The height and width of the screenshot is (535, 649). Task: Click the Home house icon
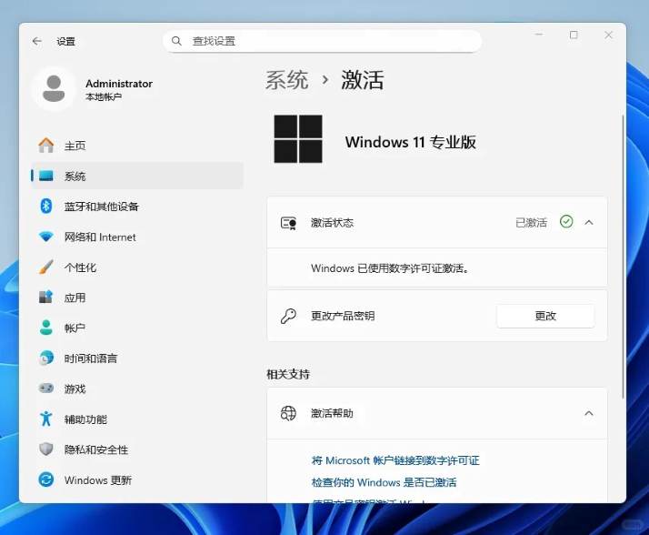click(x=46, y=146)
